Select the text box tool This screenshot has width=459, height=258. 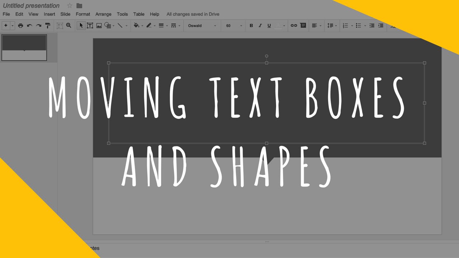(90, 25)
